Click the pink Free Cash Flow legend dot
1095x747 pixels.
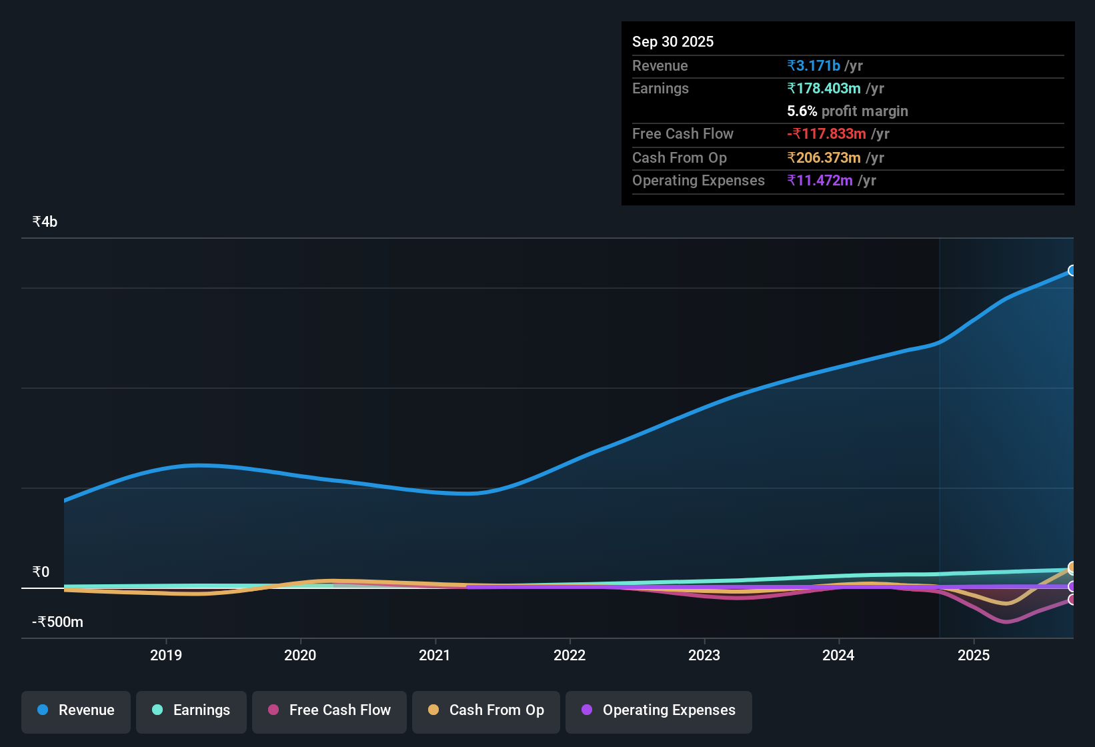click(273, 710)
